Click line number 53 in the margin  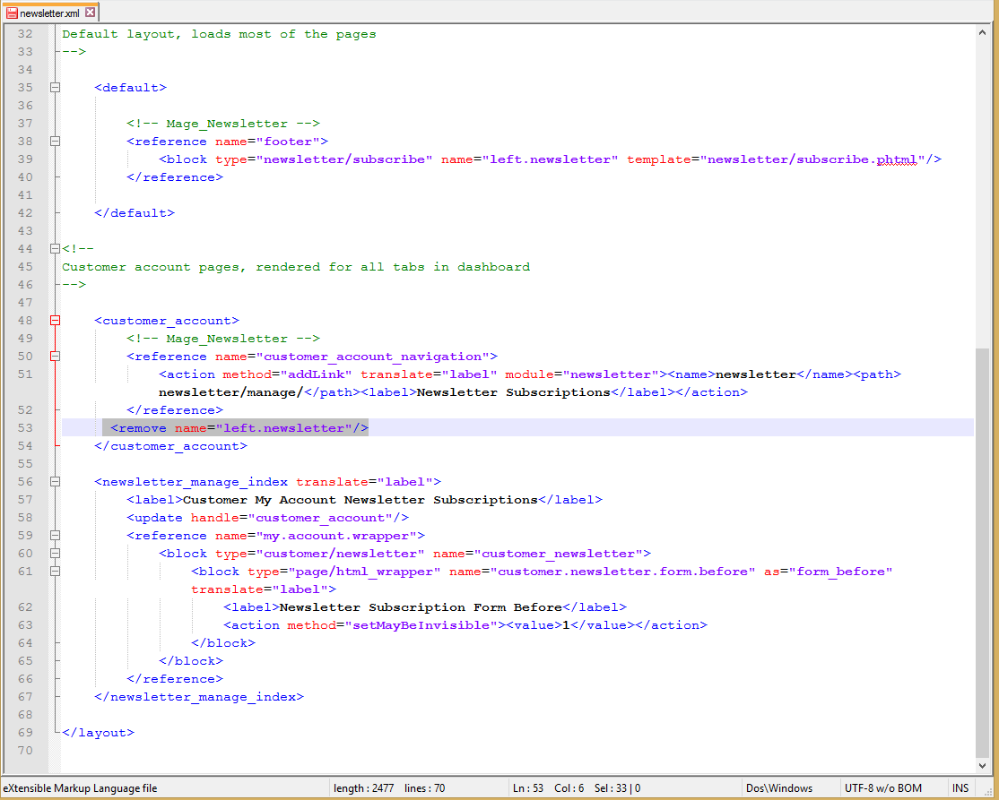coord(25,427)
